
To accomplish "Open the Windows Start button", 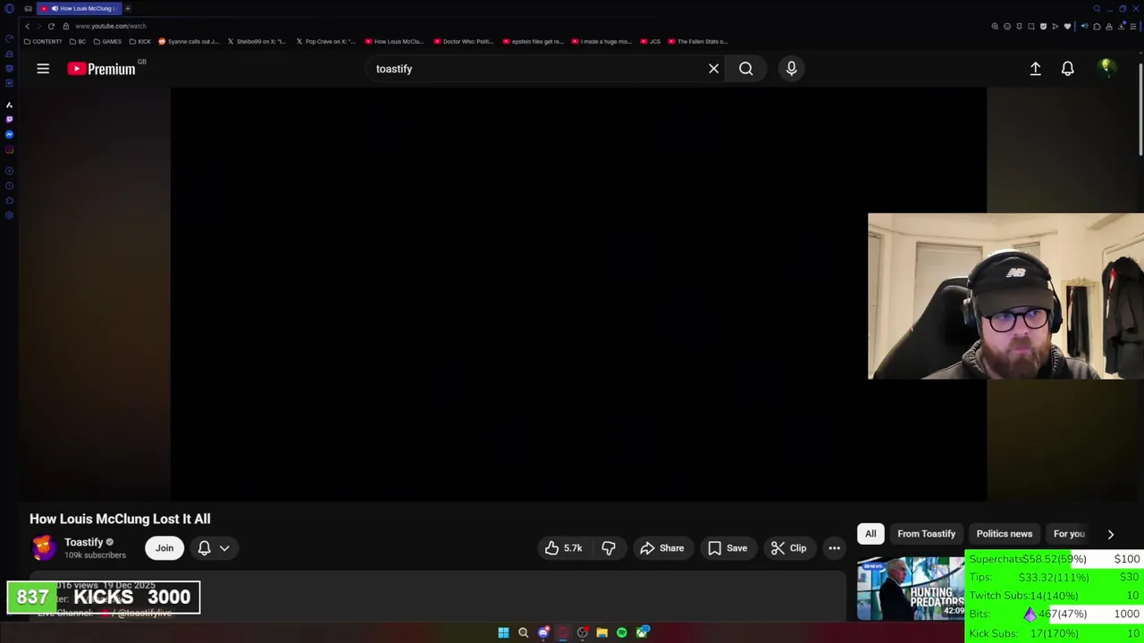I will click(503, 632).
